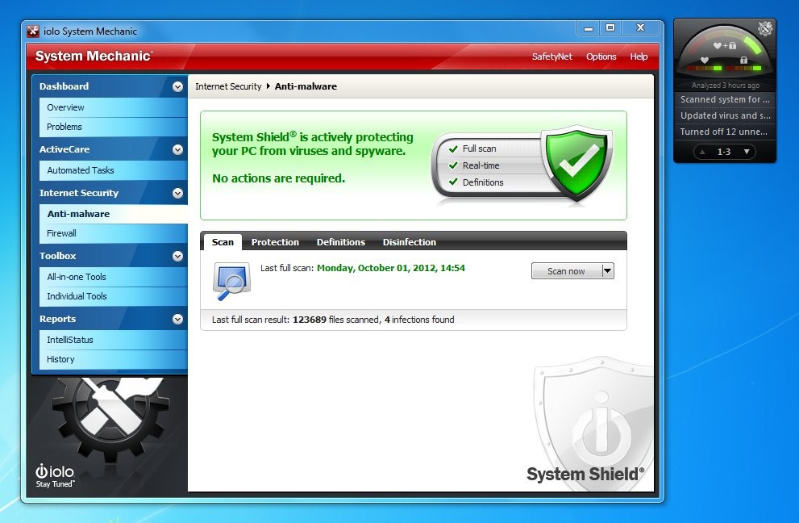Viewport: 799px width, 523px height.
Task: Switch to the Protection tab
Action: 275,242
